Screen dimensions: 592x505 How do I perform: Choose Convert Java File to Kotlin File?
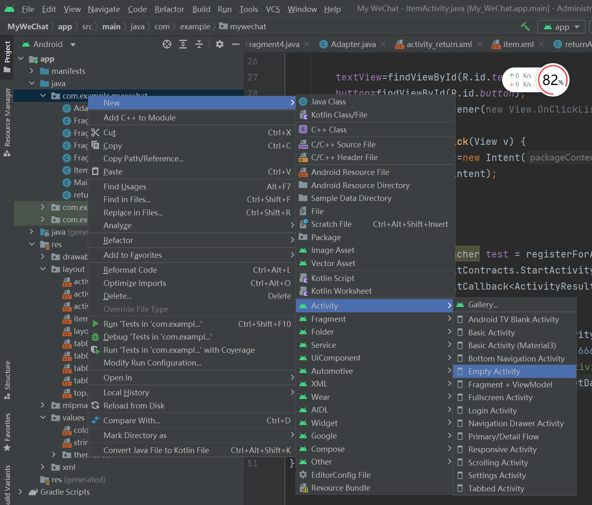click(x=192, y=450)
